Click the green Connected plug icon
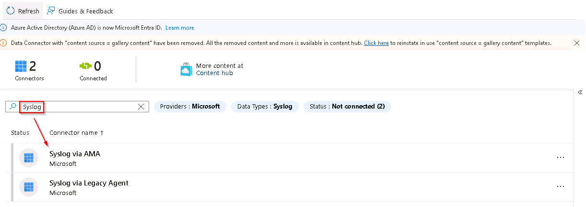The height and width of the screenshot is (207, 586). pos(85,66)
